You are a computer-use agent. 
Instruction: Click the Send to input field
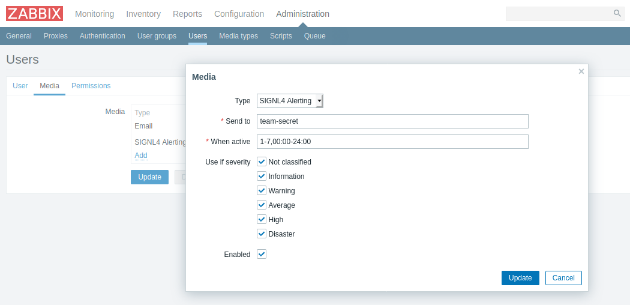point(392,121)
